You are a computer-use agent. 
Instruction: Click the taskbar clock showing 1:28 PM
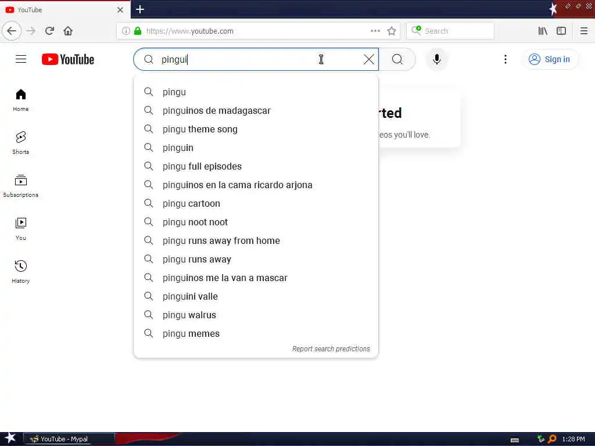point(574,439)
